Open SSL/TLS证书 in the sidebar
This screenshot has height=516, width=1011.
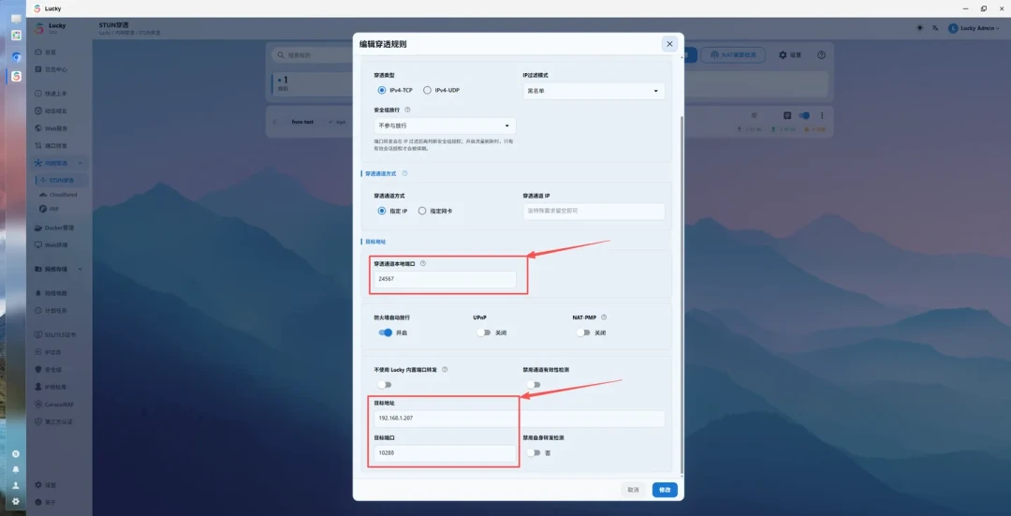58,334
